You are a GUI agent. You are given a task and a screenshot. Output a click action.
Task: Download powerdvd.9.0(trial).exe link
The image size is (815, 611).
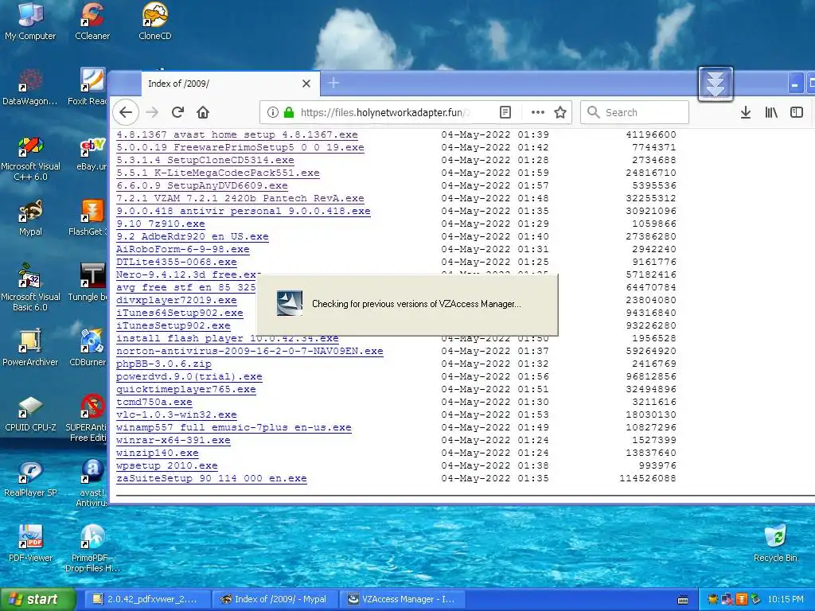tap(189, 376)
